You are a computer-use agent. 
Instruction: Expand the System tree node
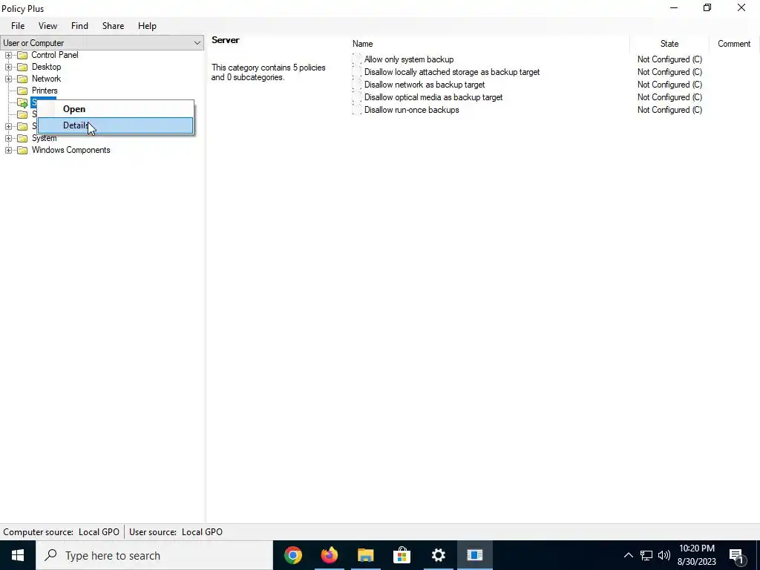point(8,138)
